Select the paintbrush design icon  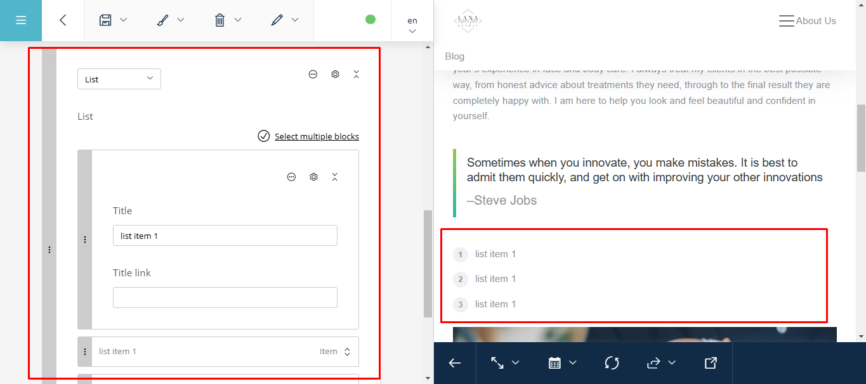162,20
